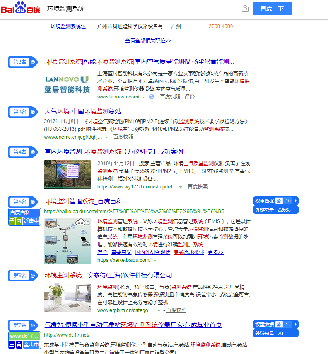Open 大气环境-中国环境监测总站 result

click(83, 111)
